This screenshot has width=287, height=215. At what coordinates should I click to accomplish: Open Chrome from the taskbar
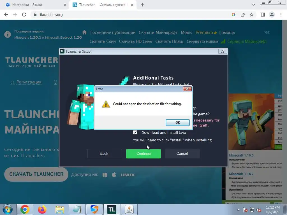click(x=25, y=209)
